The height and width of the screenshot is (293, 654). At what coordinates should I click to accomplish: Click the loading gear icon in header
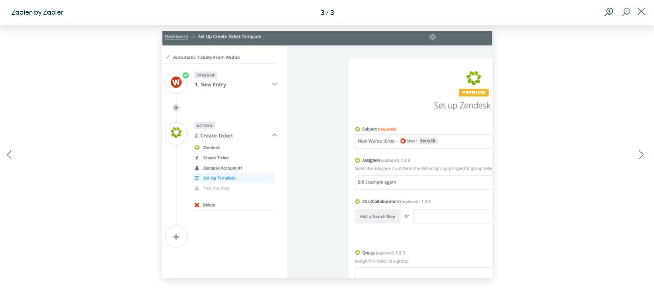click(x=432, y=37)
